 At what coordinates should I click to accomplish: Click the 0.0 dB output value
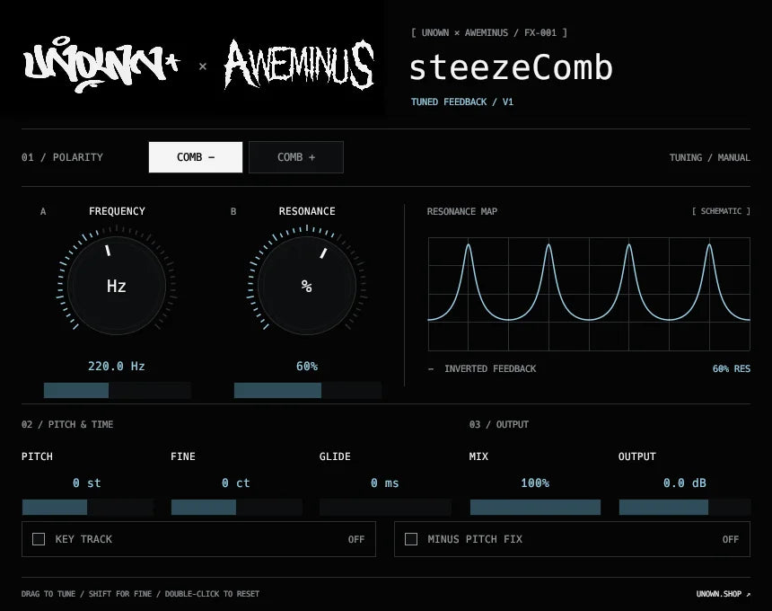point(685,483)
